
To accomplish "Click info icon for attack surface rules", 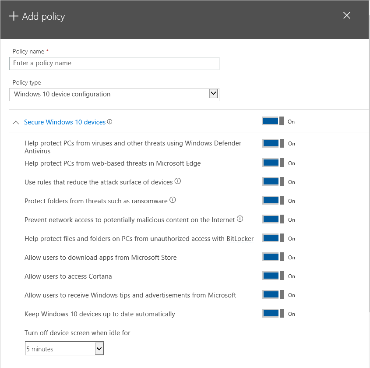I will [178, 181].
